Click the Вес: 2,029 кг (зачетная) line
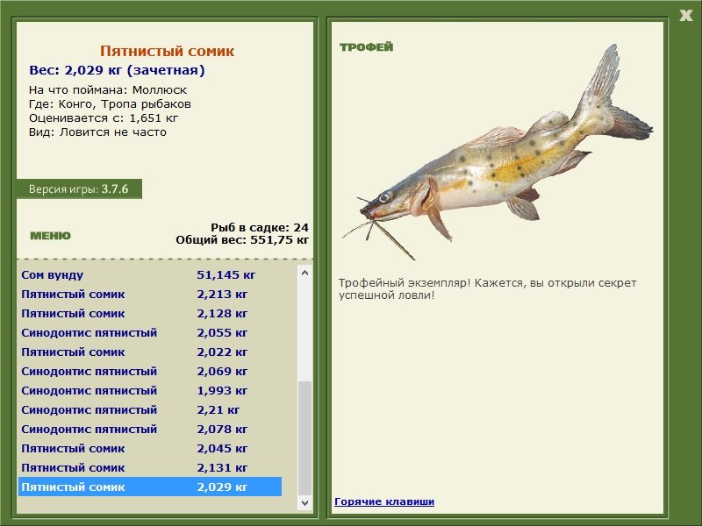702x526 pixels. point(117,70)
